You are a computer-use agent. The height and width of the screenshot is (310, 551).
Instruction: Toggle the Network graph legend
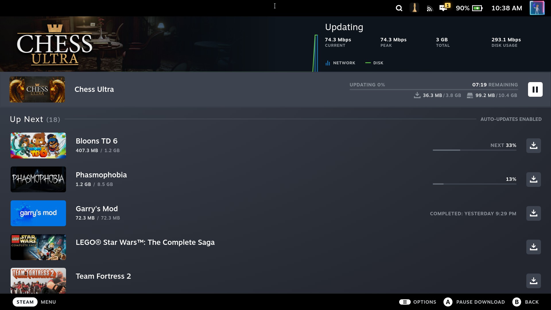[340, 63]
